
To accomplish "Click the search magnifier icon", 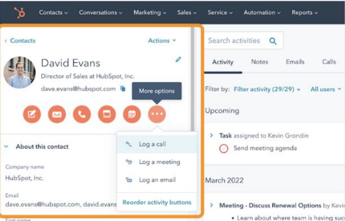I will click(x=273, y=41).
